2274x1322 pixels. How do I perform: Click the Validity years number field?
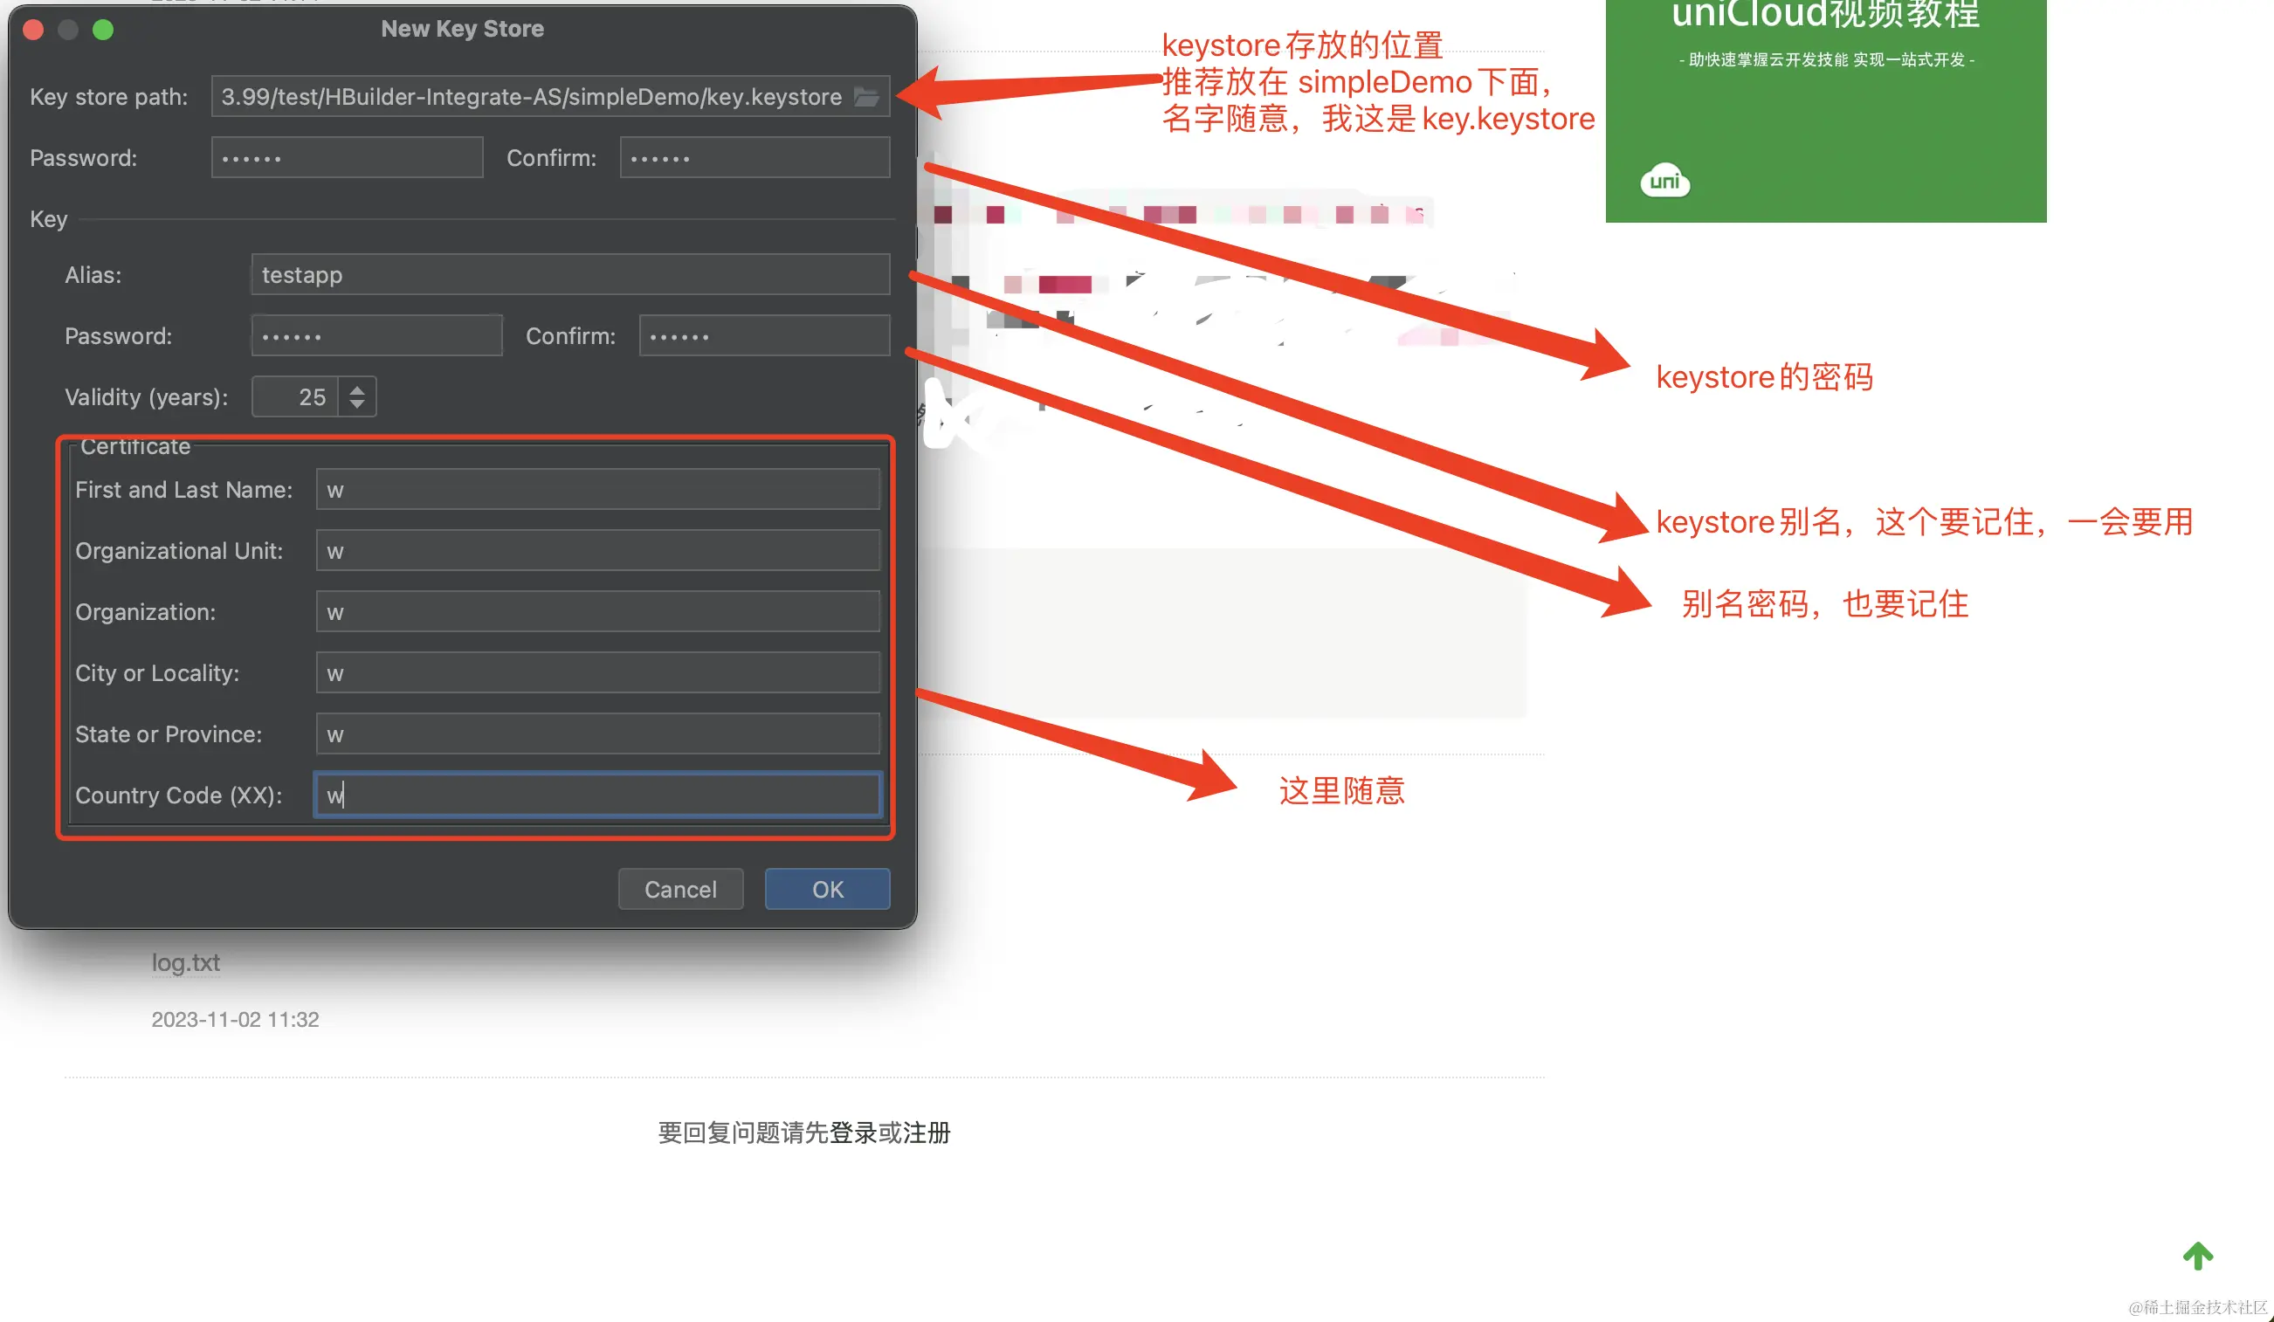296,397
